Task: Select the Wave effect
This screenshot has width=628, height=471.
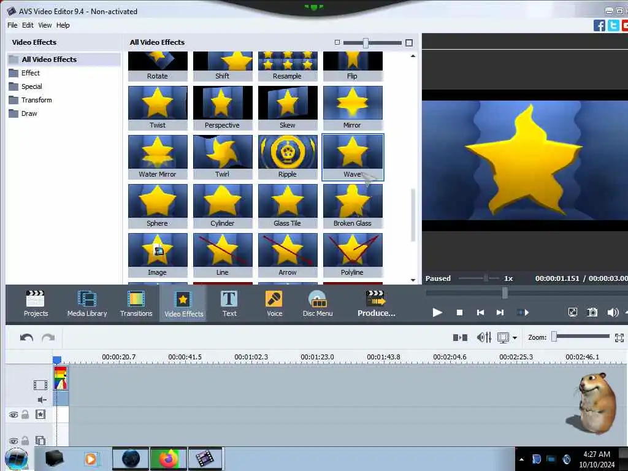Action: (353, 157)
